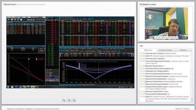Switch to the Список пользователей tab

(165, 50)
